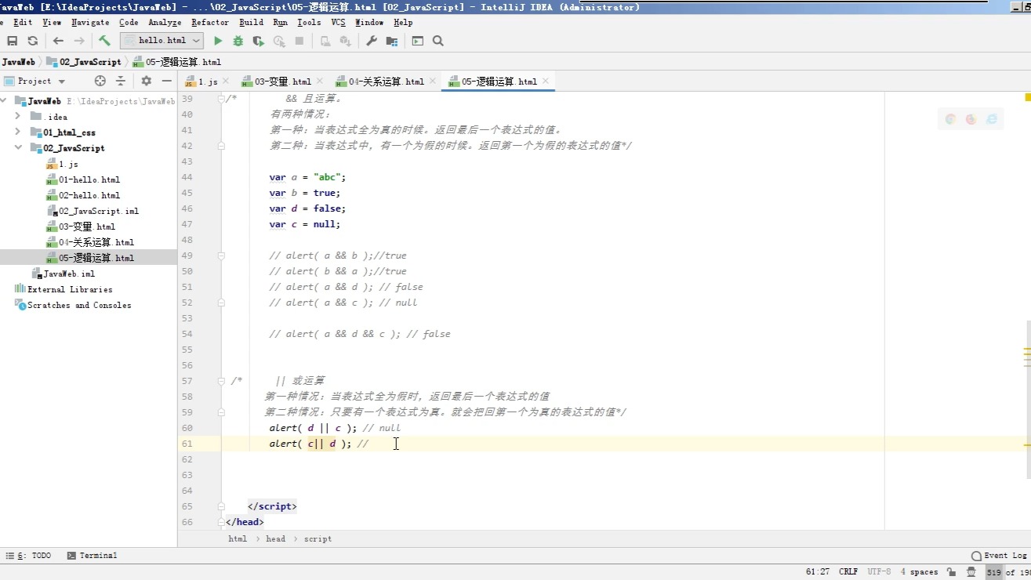
Task: Close the 04-关系运算.html tab
Action: pos(433,81)
